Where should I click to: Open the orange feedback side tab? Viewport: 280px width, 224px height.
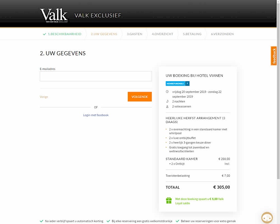tap(274, 56)
